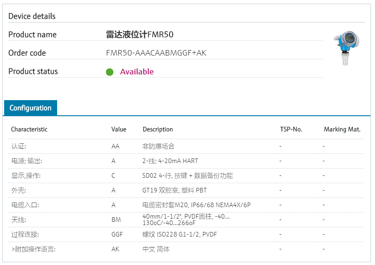Click the order code FMR50-AAACAABMGGF+AK
The image size is (375, 265).
[156, 53]
